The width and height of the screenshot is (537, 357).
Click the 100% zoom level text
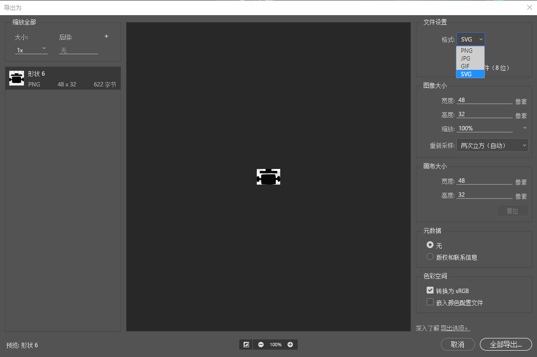point(275,345)
